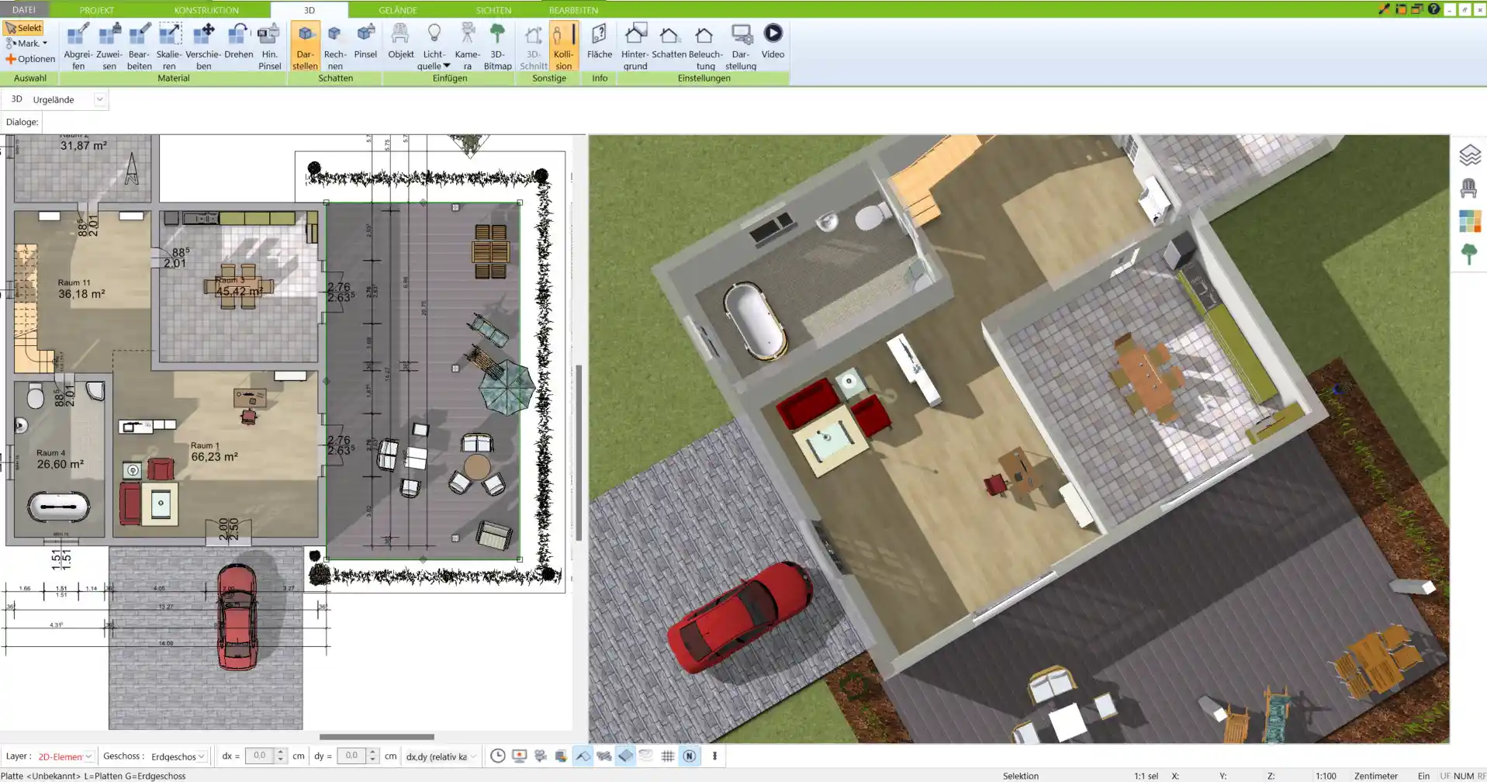Click the cascade windows icon in title bar
Screen dimensions: 1487x782
coord(1417,9)
